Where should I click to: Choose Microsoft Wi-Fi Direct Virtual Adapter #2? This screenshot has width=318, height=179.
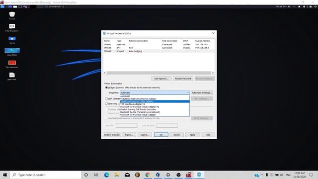pyautogui.click(x=155, y=107)
